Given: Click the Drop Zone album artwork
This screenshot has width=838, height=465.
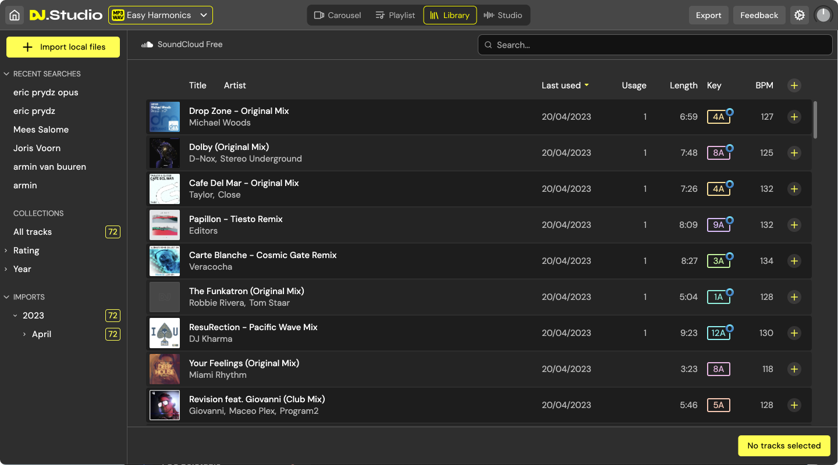Looking at the screenshot, I should pyautogui.click(x=165, y=117).
